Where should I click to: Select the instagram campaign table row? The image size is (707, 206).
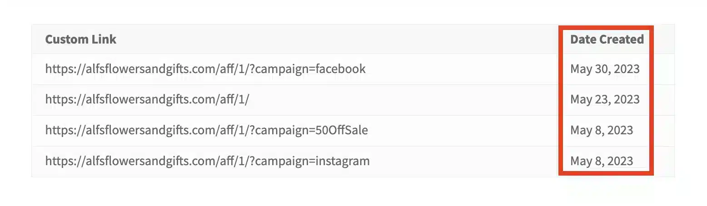[353, 162]
